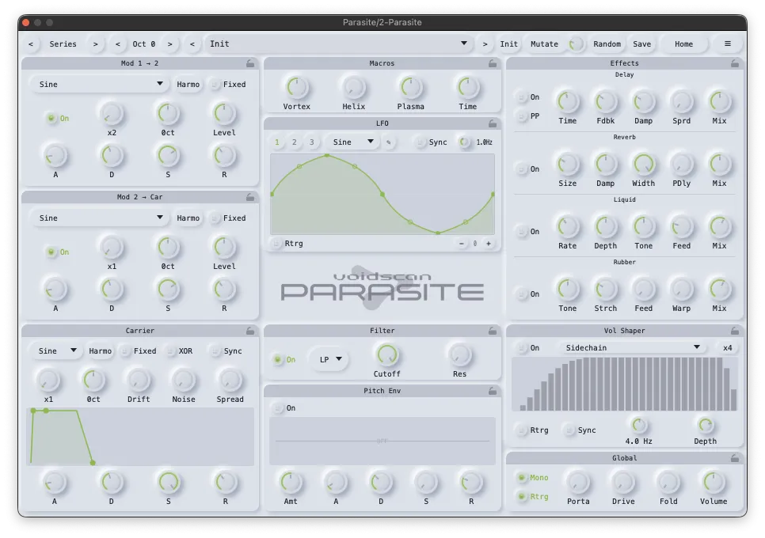Screen dimensions: 765x538
Task: Enable Delay On switch
Action: pos(528,97)
